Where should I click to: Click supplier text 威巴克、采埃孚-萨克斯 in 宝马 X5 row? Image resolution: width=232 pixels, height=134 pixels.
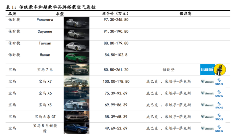coord(168,105)
